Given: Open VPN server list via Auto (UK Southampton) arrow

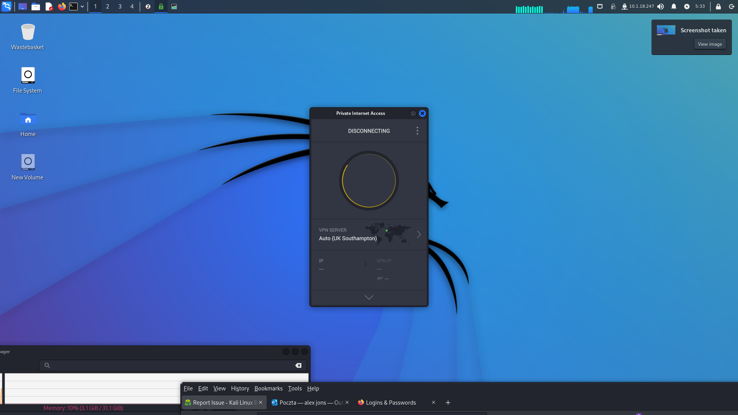Looking at the screenshot, I should pos(419,234).
